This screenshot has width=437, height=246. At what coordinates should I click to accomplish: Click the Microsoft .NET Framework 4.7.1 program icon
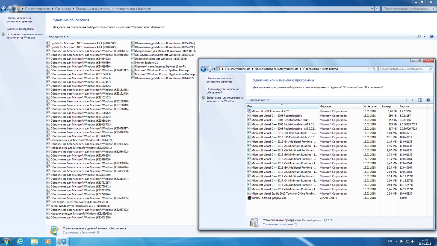[249, 111]
